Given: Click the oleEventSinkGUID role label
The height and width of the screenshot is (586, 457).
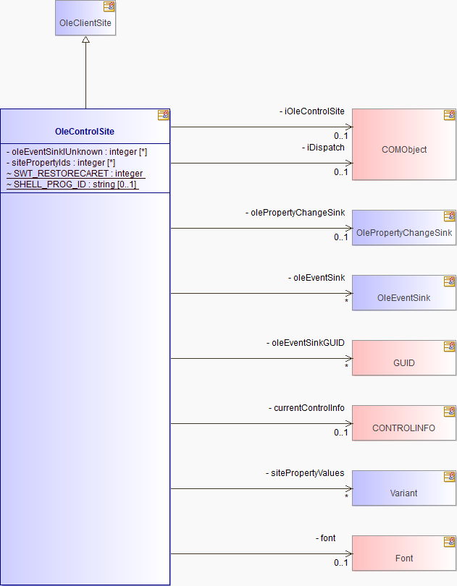Looking at the screenshot, I should (x=306, y=343).
